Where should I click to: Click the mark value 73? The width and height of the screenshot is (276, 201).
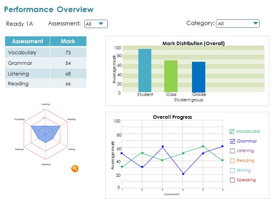click(68, 52)
